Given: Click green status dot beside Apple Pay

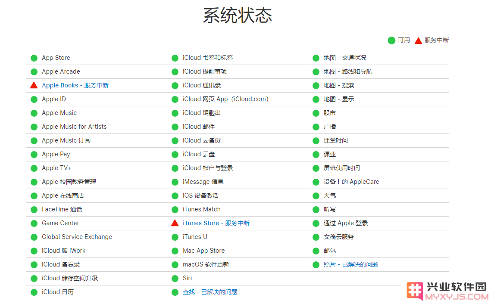Looking at the screenshot, I should coord(34,155).
